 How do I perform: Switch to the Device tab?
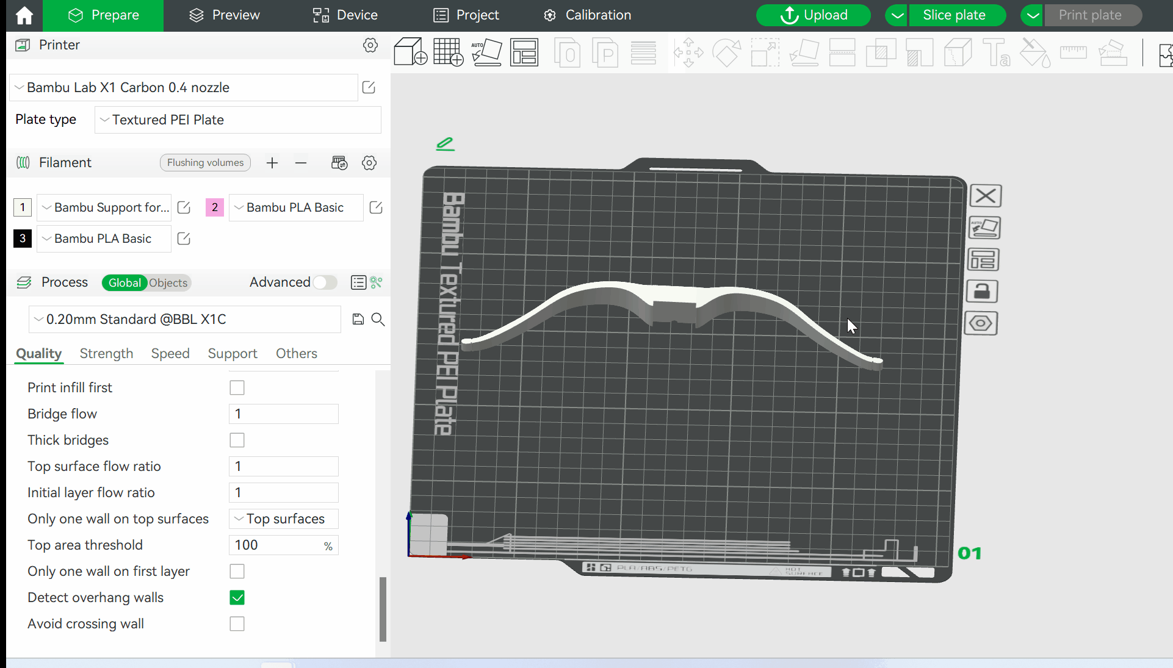point(345,15)
